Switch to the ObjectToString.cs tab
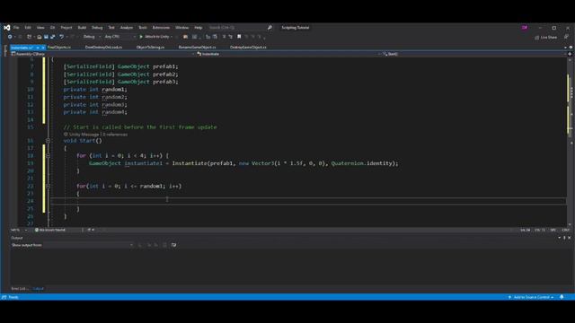 point(150,48)
